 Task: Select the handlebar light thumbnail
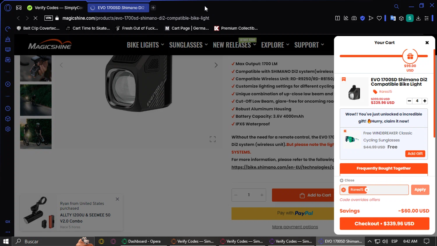point(36,68)
